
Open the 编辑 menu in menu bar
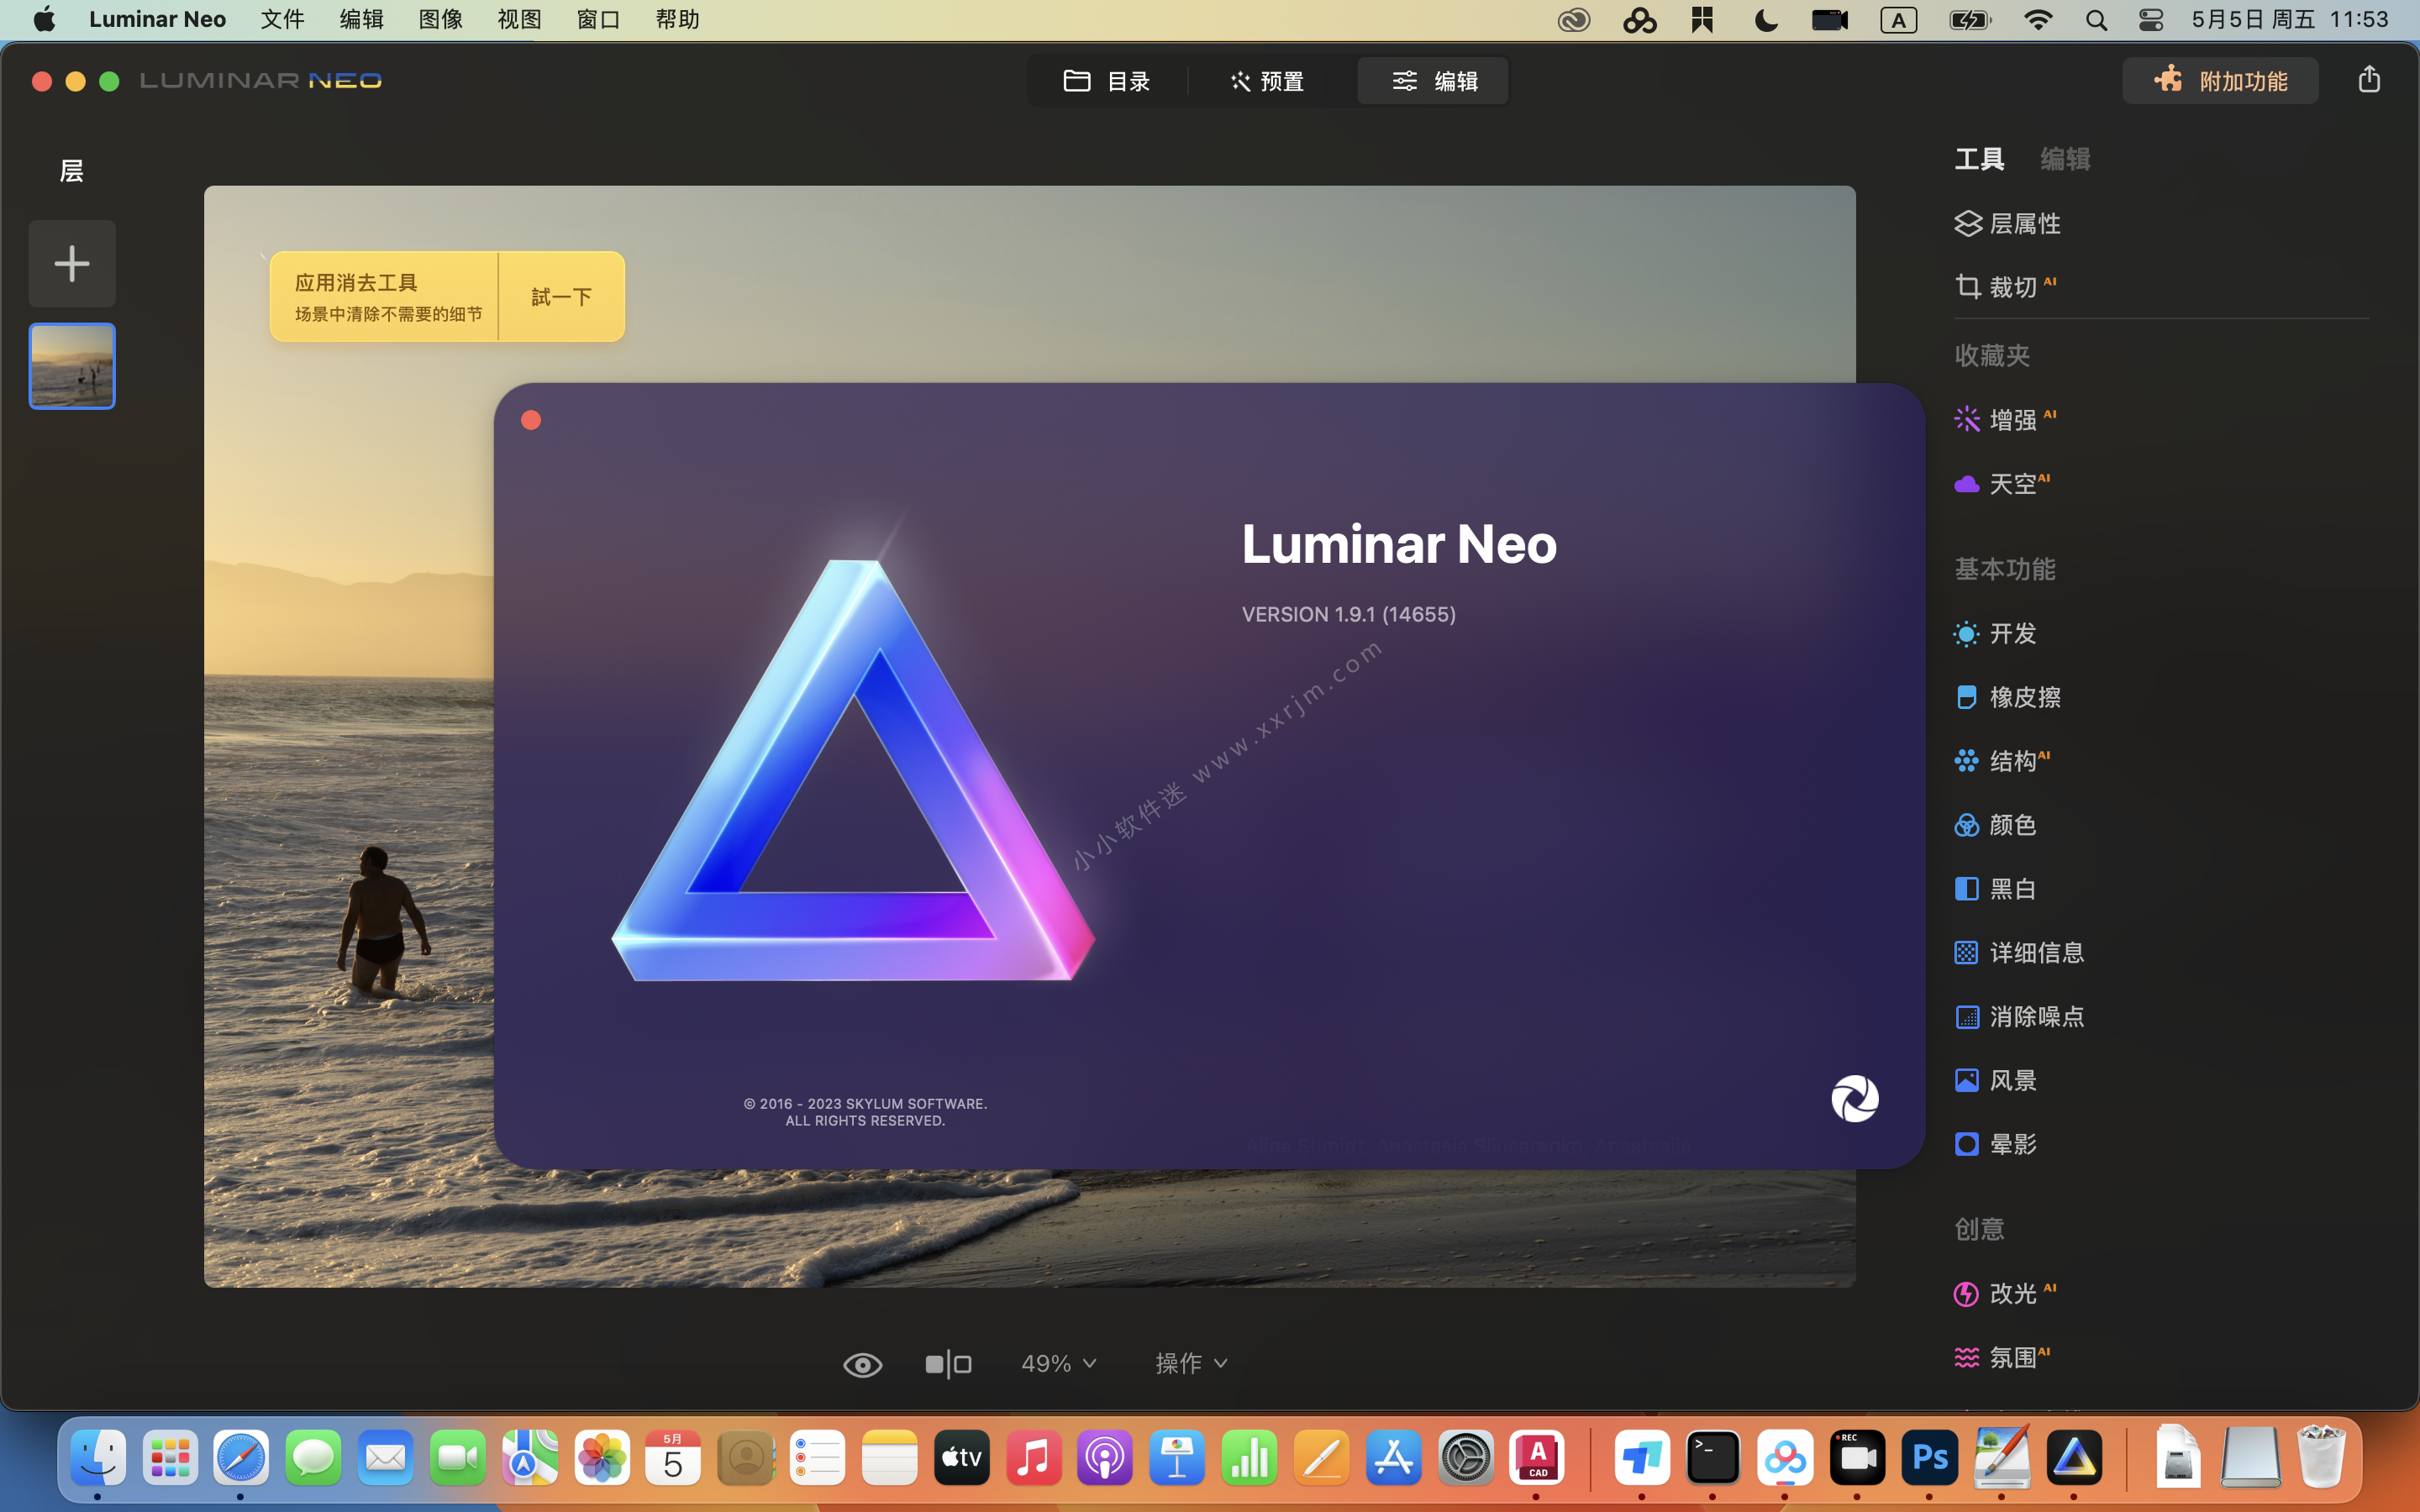pyautogui.click(x=361, y=20)
